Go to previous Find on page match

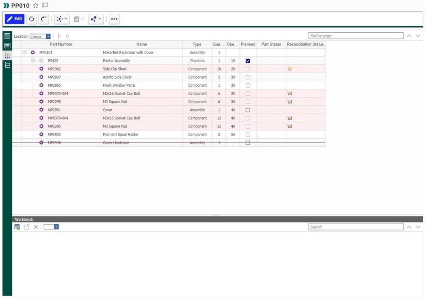409,36
